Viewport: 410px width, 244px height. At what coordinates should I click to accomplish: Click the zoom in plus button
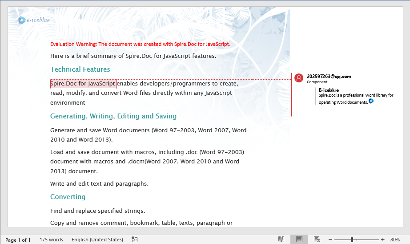(x=382, y=239)
